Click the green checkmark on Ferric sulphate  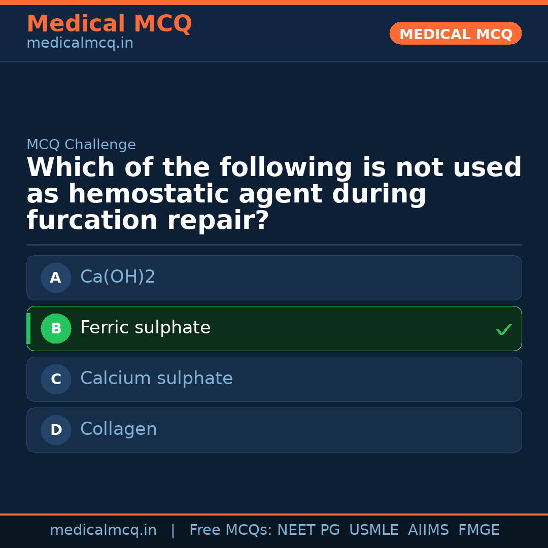[x=504, y=329]
